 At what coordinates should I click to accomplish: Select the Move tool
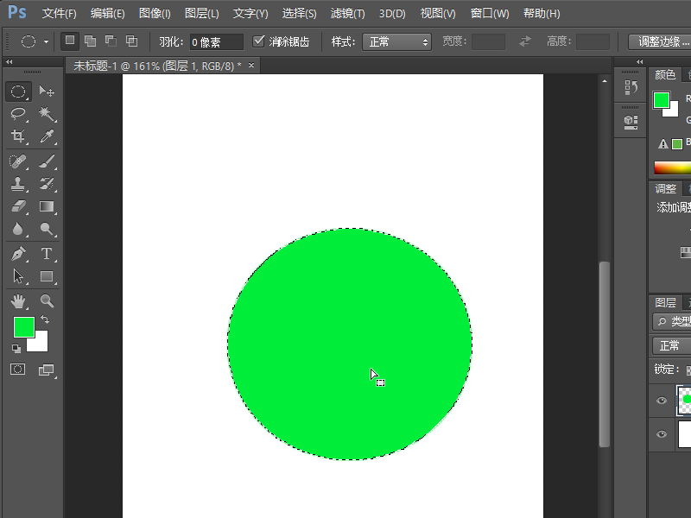47,92
